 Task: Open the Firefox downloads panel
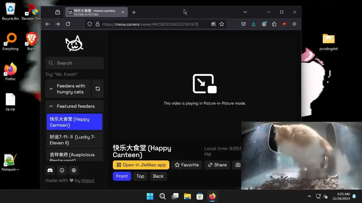coord(254,24)
